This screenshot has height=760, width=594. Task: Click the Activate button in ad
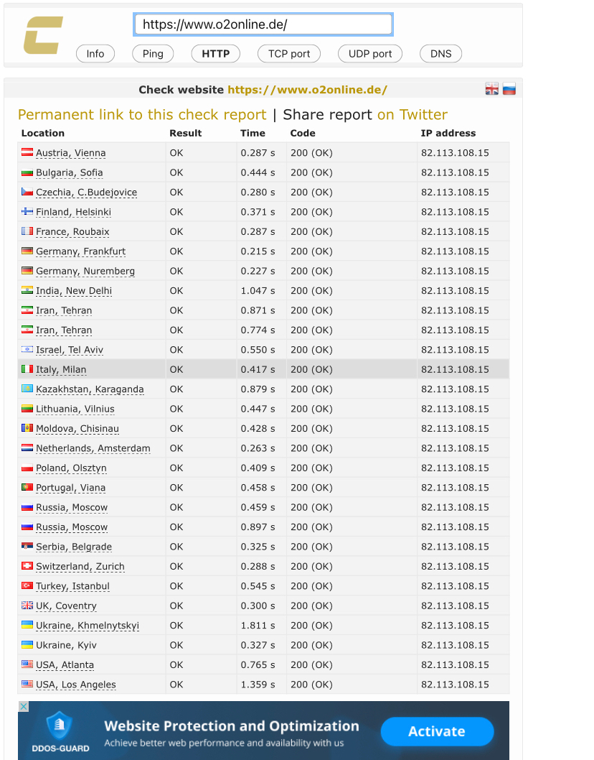pos(437,731)
